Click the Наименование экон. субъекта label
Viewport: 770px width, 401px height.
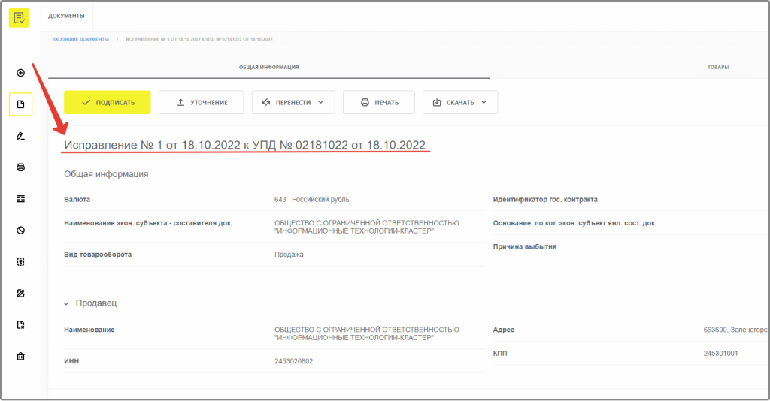(x=148, y=223)
